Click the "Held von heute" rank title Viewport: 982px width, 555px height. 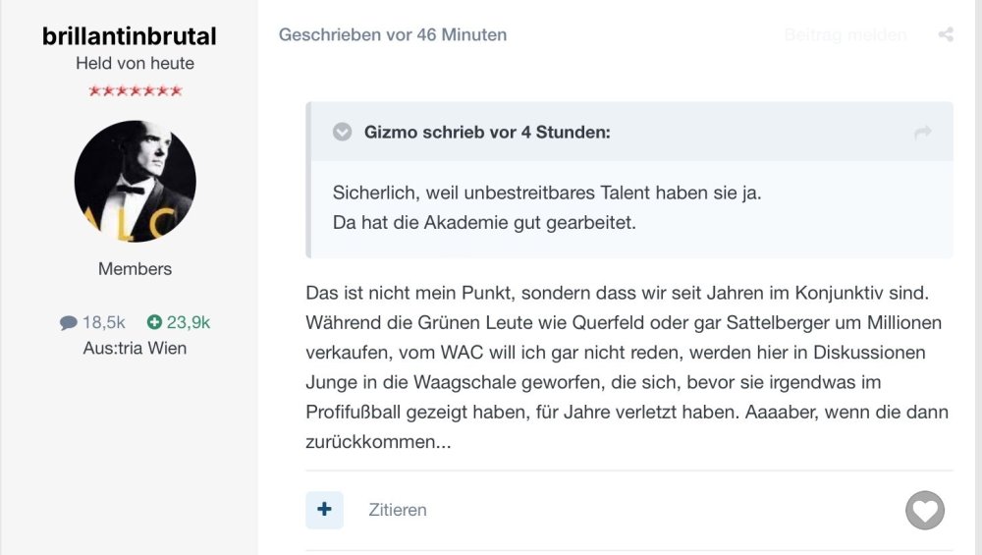[x=136, y=64]
